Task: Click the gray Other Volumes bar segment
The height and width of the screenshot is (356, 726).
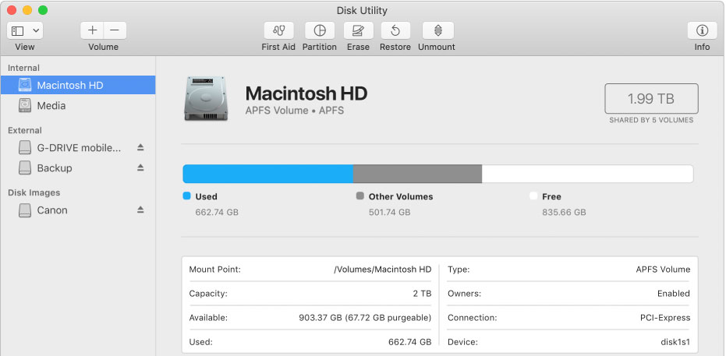Action: 418,174
